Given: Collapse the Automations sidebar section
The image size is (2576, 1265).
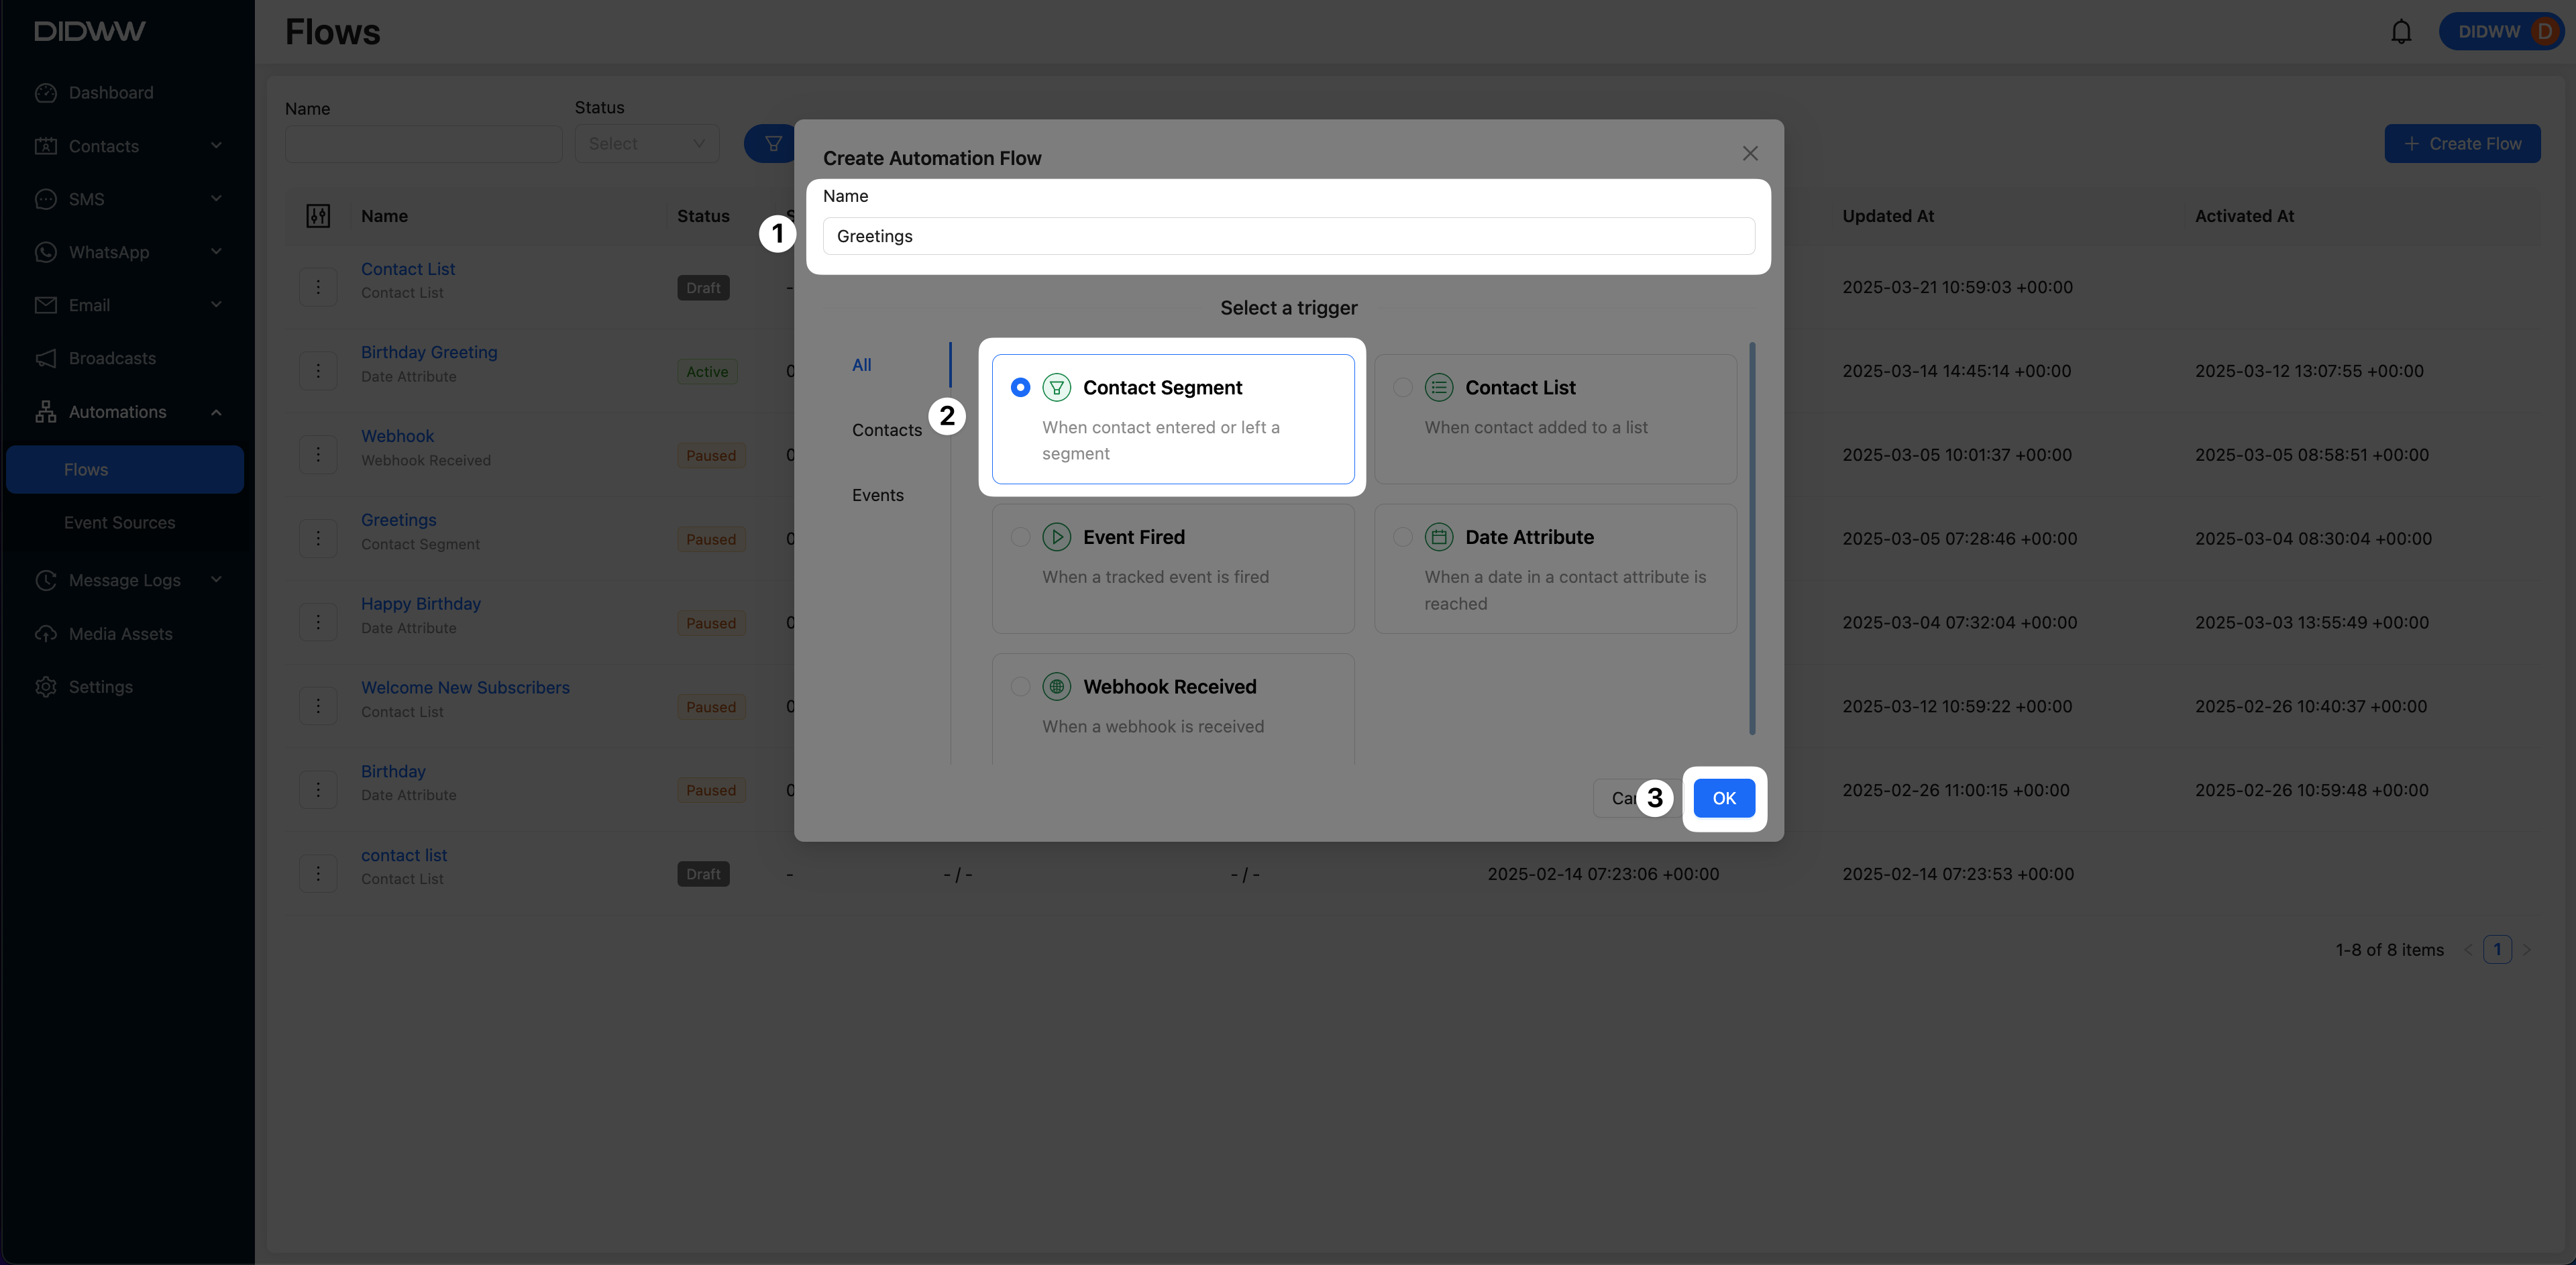Looking at the screenshot, I should click(216, 412).
